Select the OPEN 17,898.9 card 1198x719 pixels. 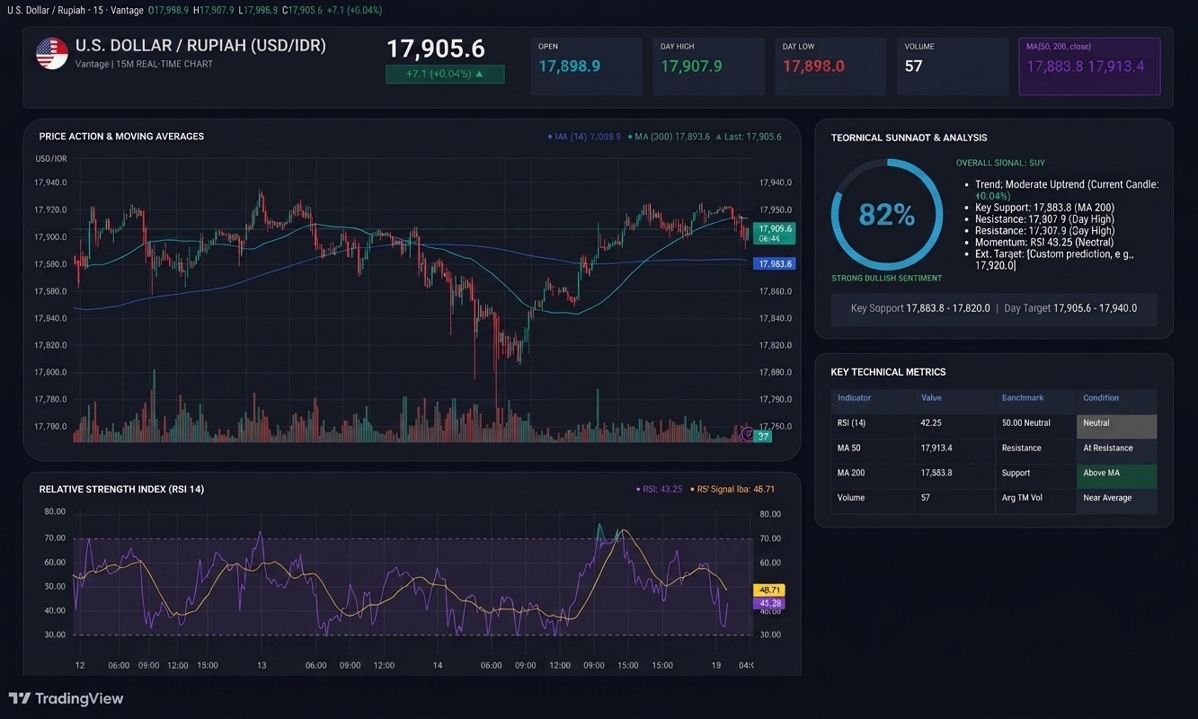(587, 67)
